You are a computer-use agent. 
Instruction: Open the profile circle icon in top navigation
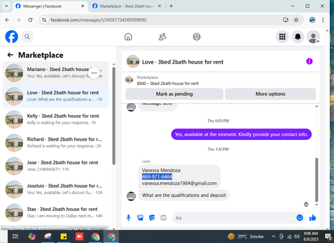click(196, 37)
